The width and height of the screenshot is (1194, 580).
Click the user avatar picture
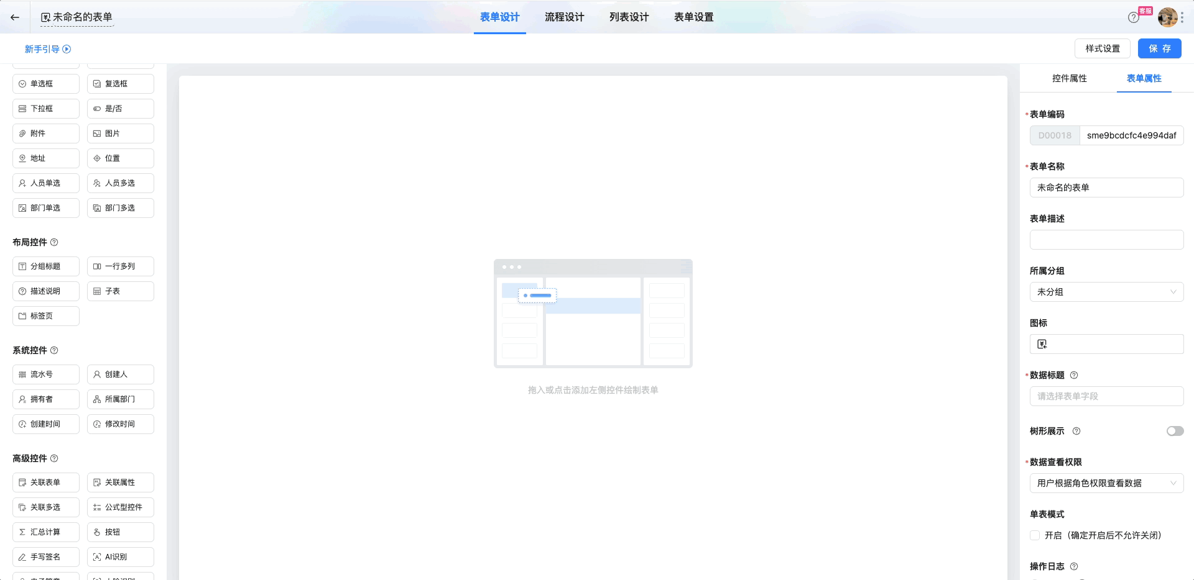1167,17
